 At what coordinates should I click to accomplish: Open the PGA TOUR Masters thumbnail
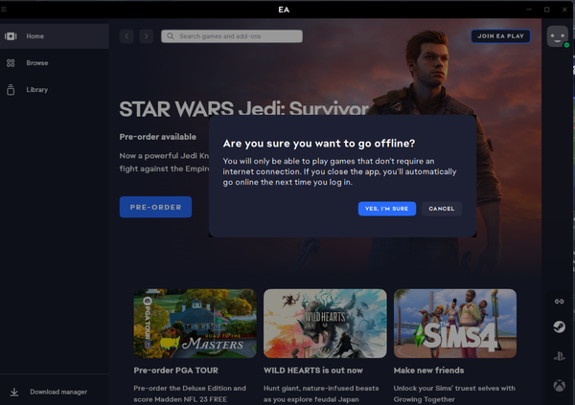tap(195, 324)
